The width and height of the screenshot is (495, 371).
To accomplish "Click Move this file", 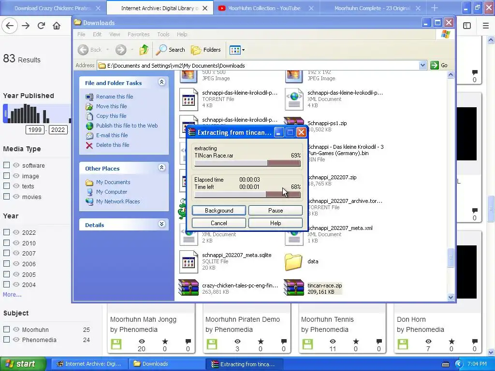I will 112,106.
